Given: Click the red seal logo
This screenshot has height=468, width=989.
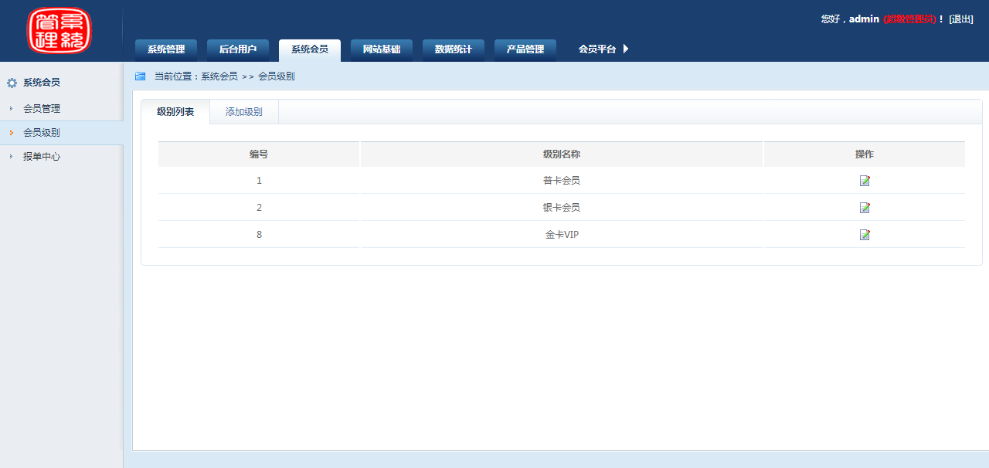Looking at the screenshot, I should click(x=59, y=31).
